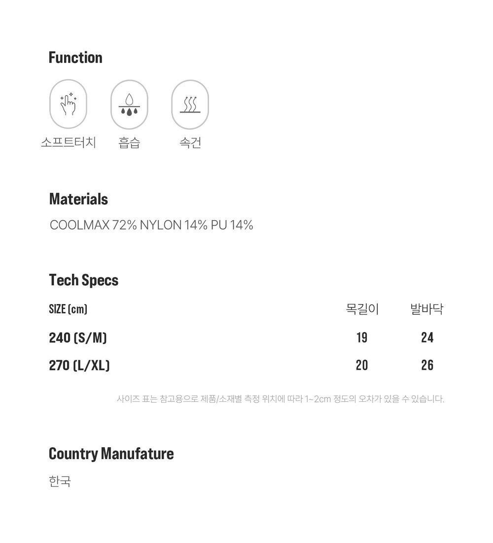The height and width of the screenshot is (543, 493).
Task: Click the value 19 in 목길이 column
Action: 362,338
